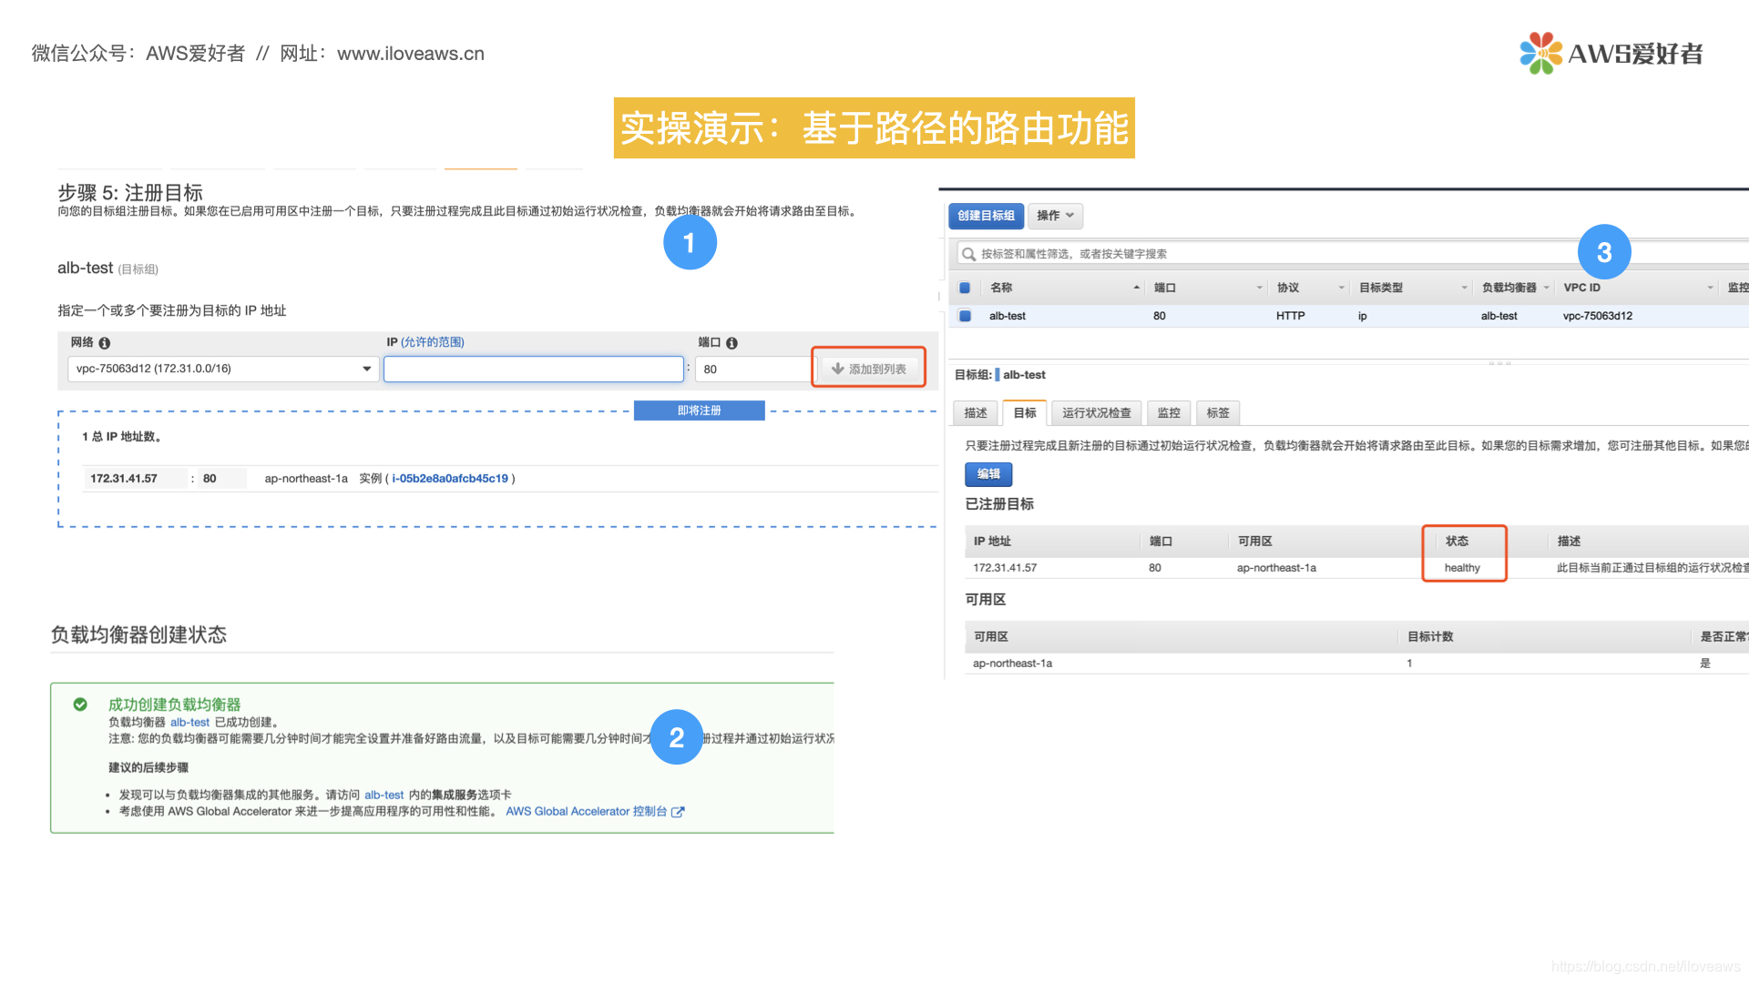Screen dimensions: 1749x983
Task: Click the 创建目标组 button
Action: click(x=986, y=216)
